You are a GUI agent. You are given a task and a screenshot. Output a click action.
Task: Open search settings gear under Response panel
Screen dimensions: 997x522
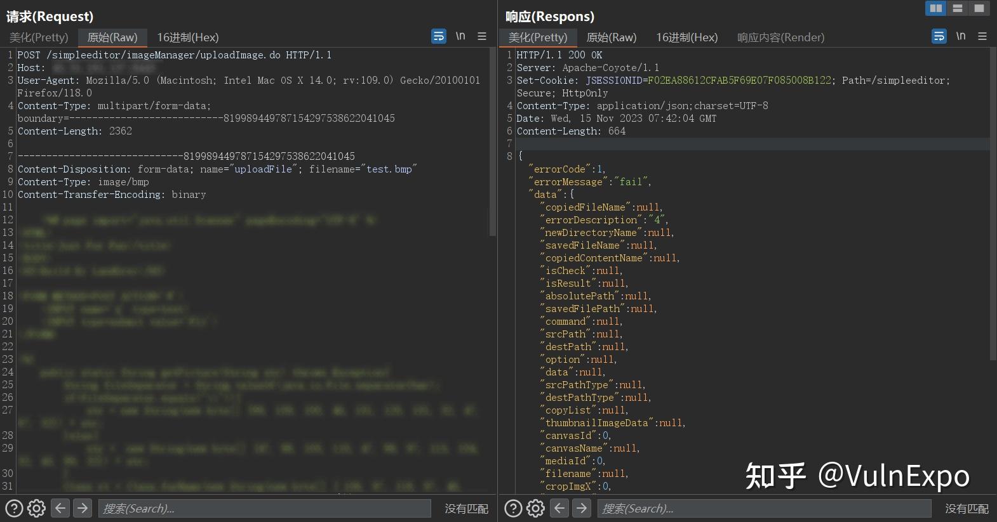pyautogui.click(x=536, y=508)
